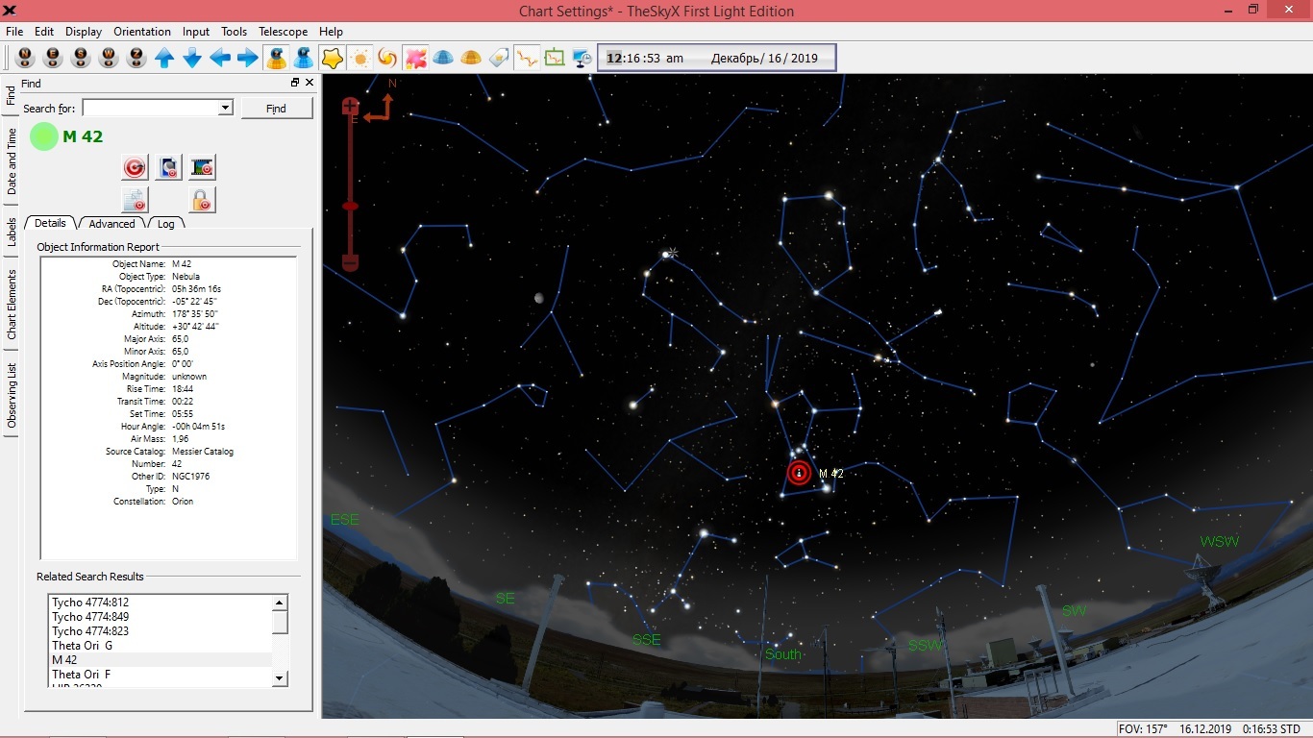1313x738 pixels.
Task: Click the document copy target icon
Action: coord(136,200)
